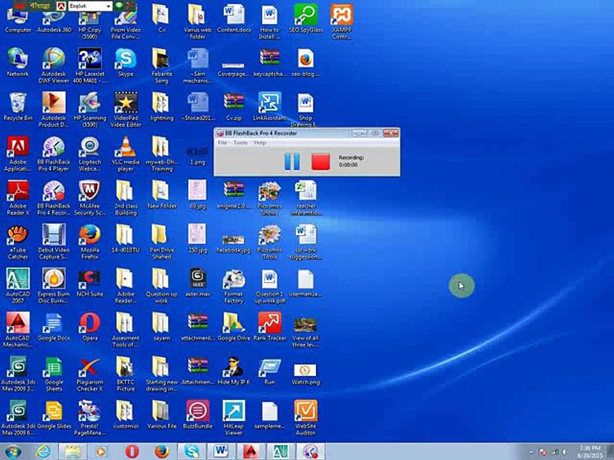Screen dimensions: 614x460
Task: Select Express Burn Disc Burning icon
Action: pos(54,286)
